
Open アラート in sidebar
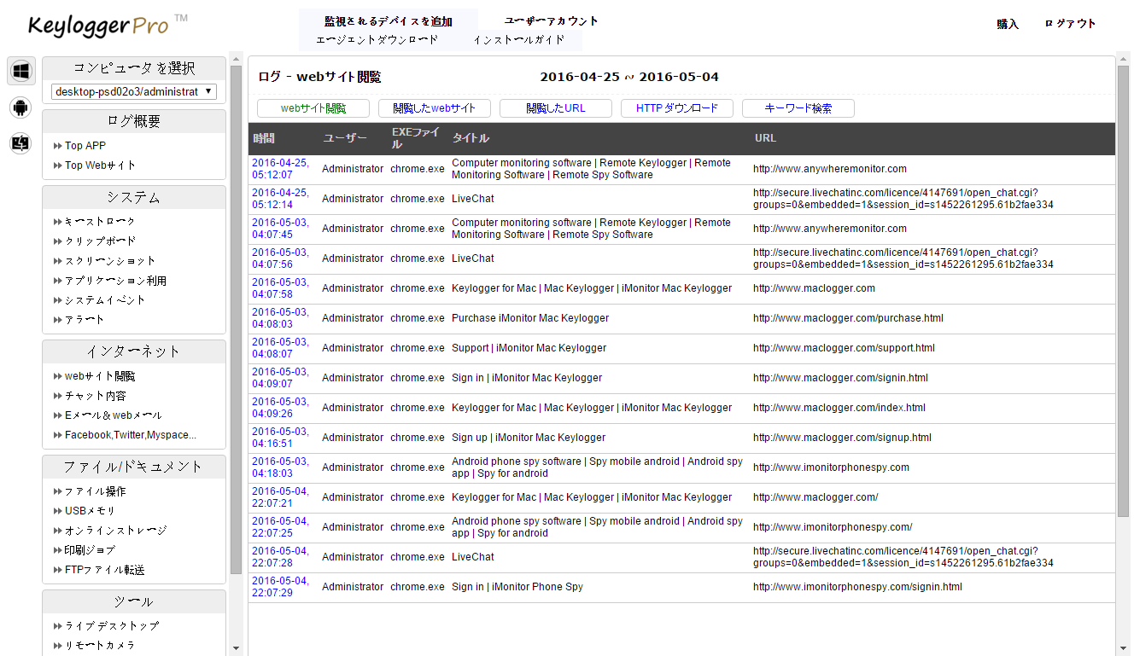pos(85,320)
